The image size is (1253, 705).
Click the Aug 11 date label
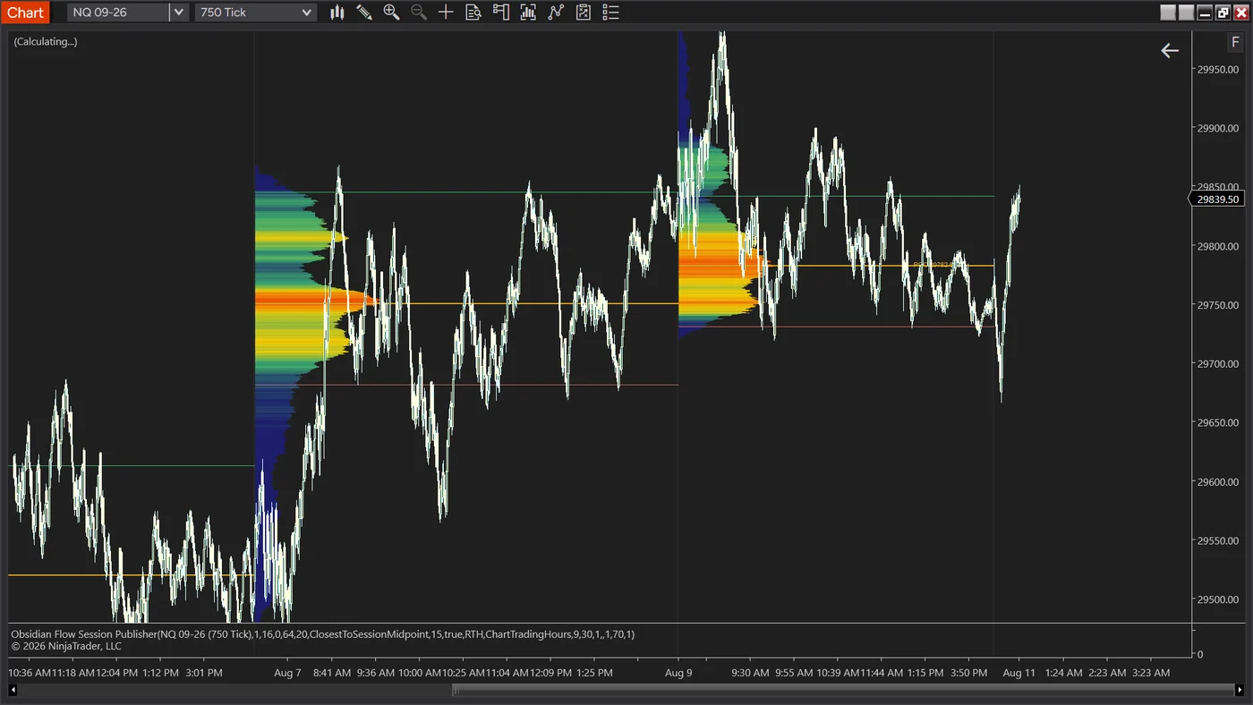coord(1019,673)
